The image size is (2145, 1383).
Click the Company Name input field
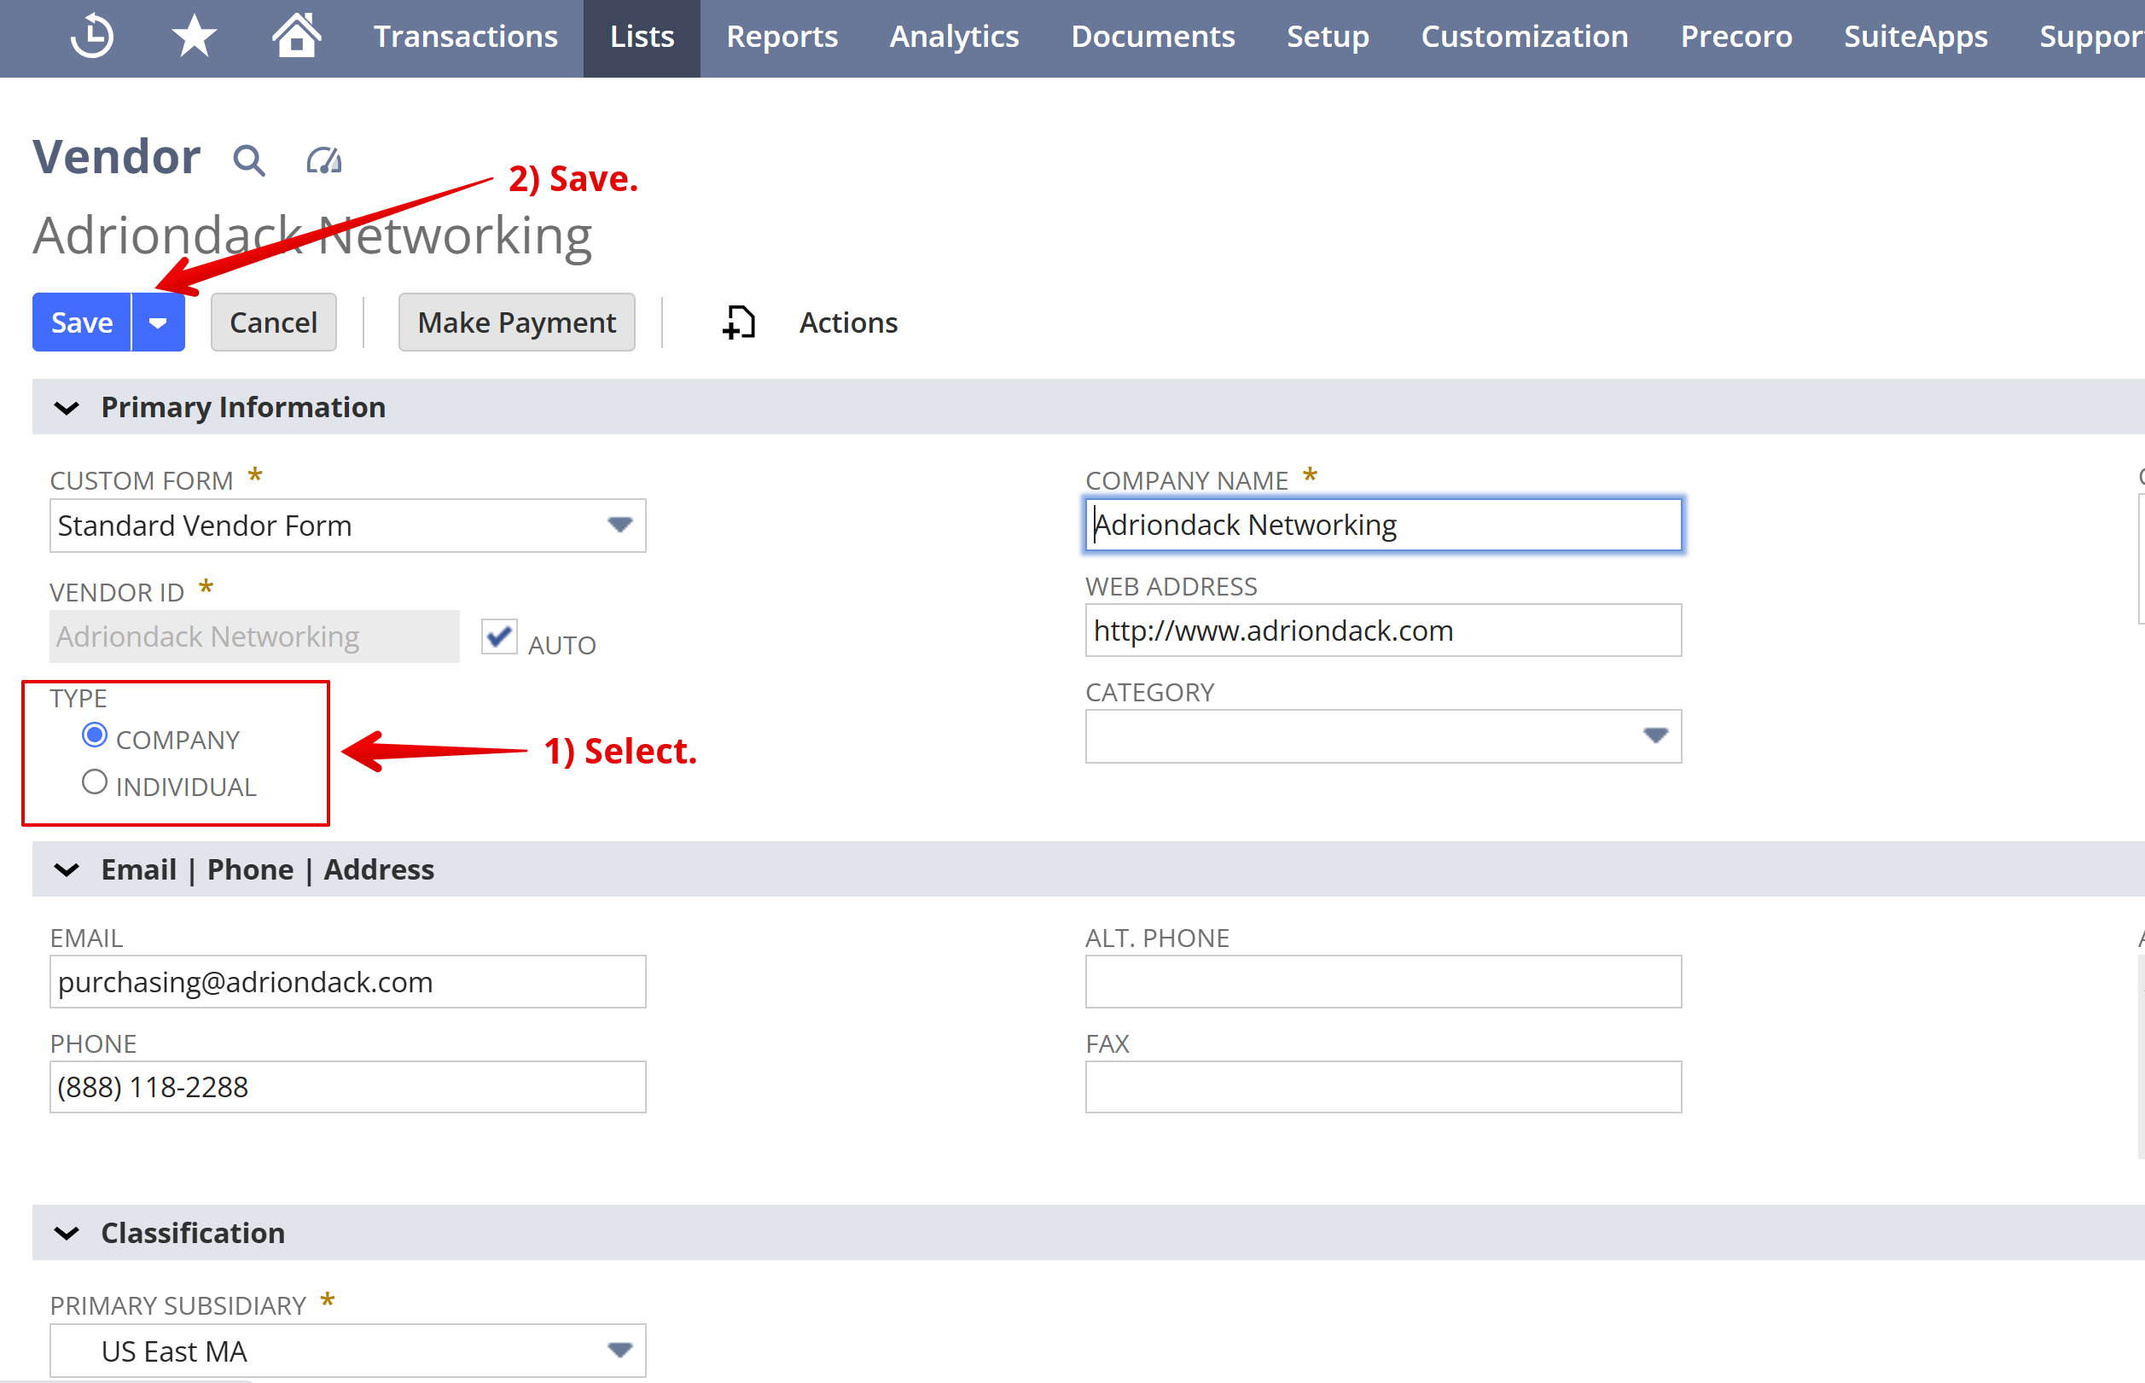1383,525
